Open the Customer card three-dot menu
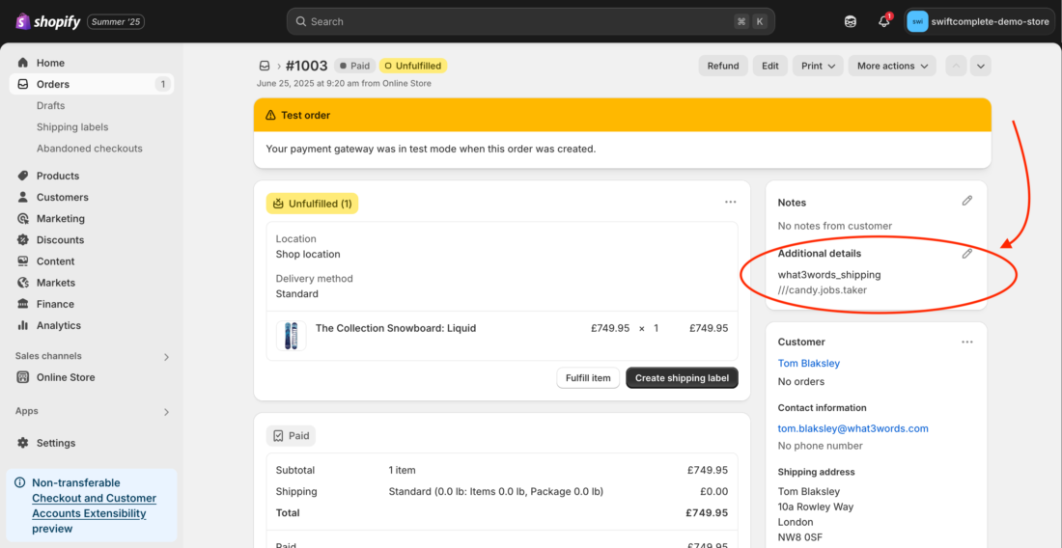 tap(967, 342)
